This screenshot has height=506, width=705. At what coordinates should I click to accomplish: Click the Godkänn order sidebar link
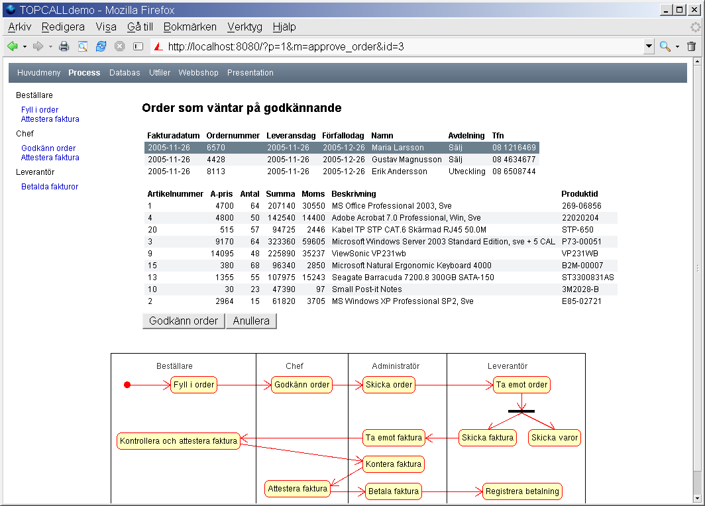(x=48, y=148)
